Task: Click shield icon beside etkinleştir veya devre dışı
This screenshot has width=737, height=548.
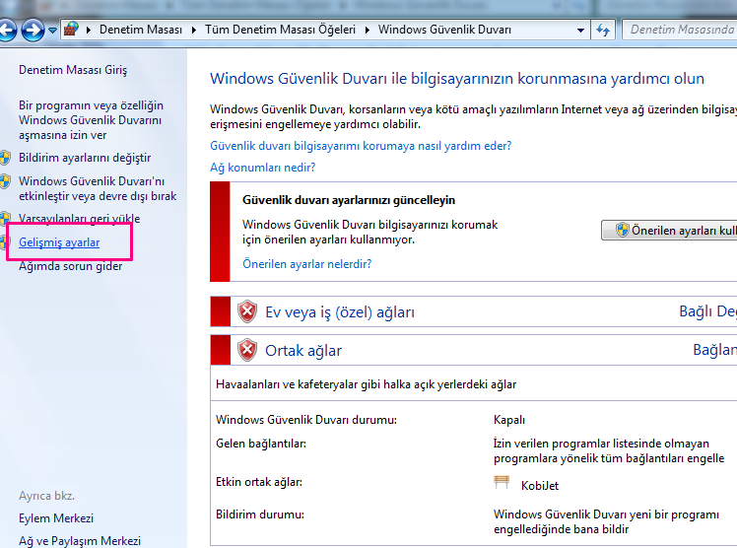Action: pos(5,181)
